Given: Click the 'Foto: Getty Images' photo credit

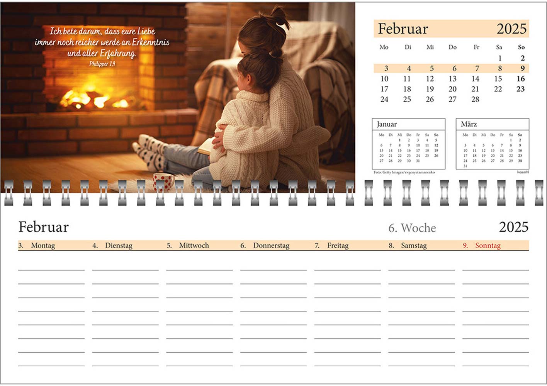Looking at the screenshot, I should (x=404, y=172).
